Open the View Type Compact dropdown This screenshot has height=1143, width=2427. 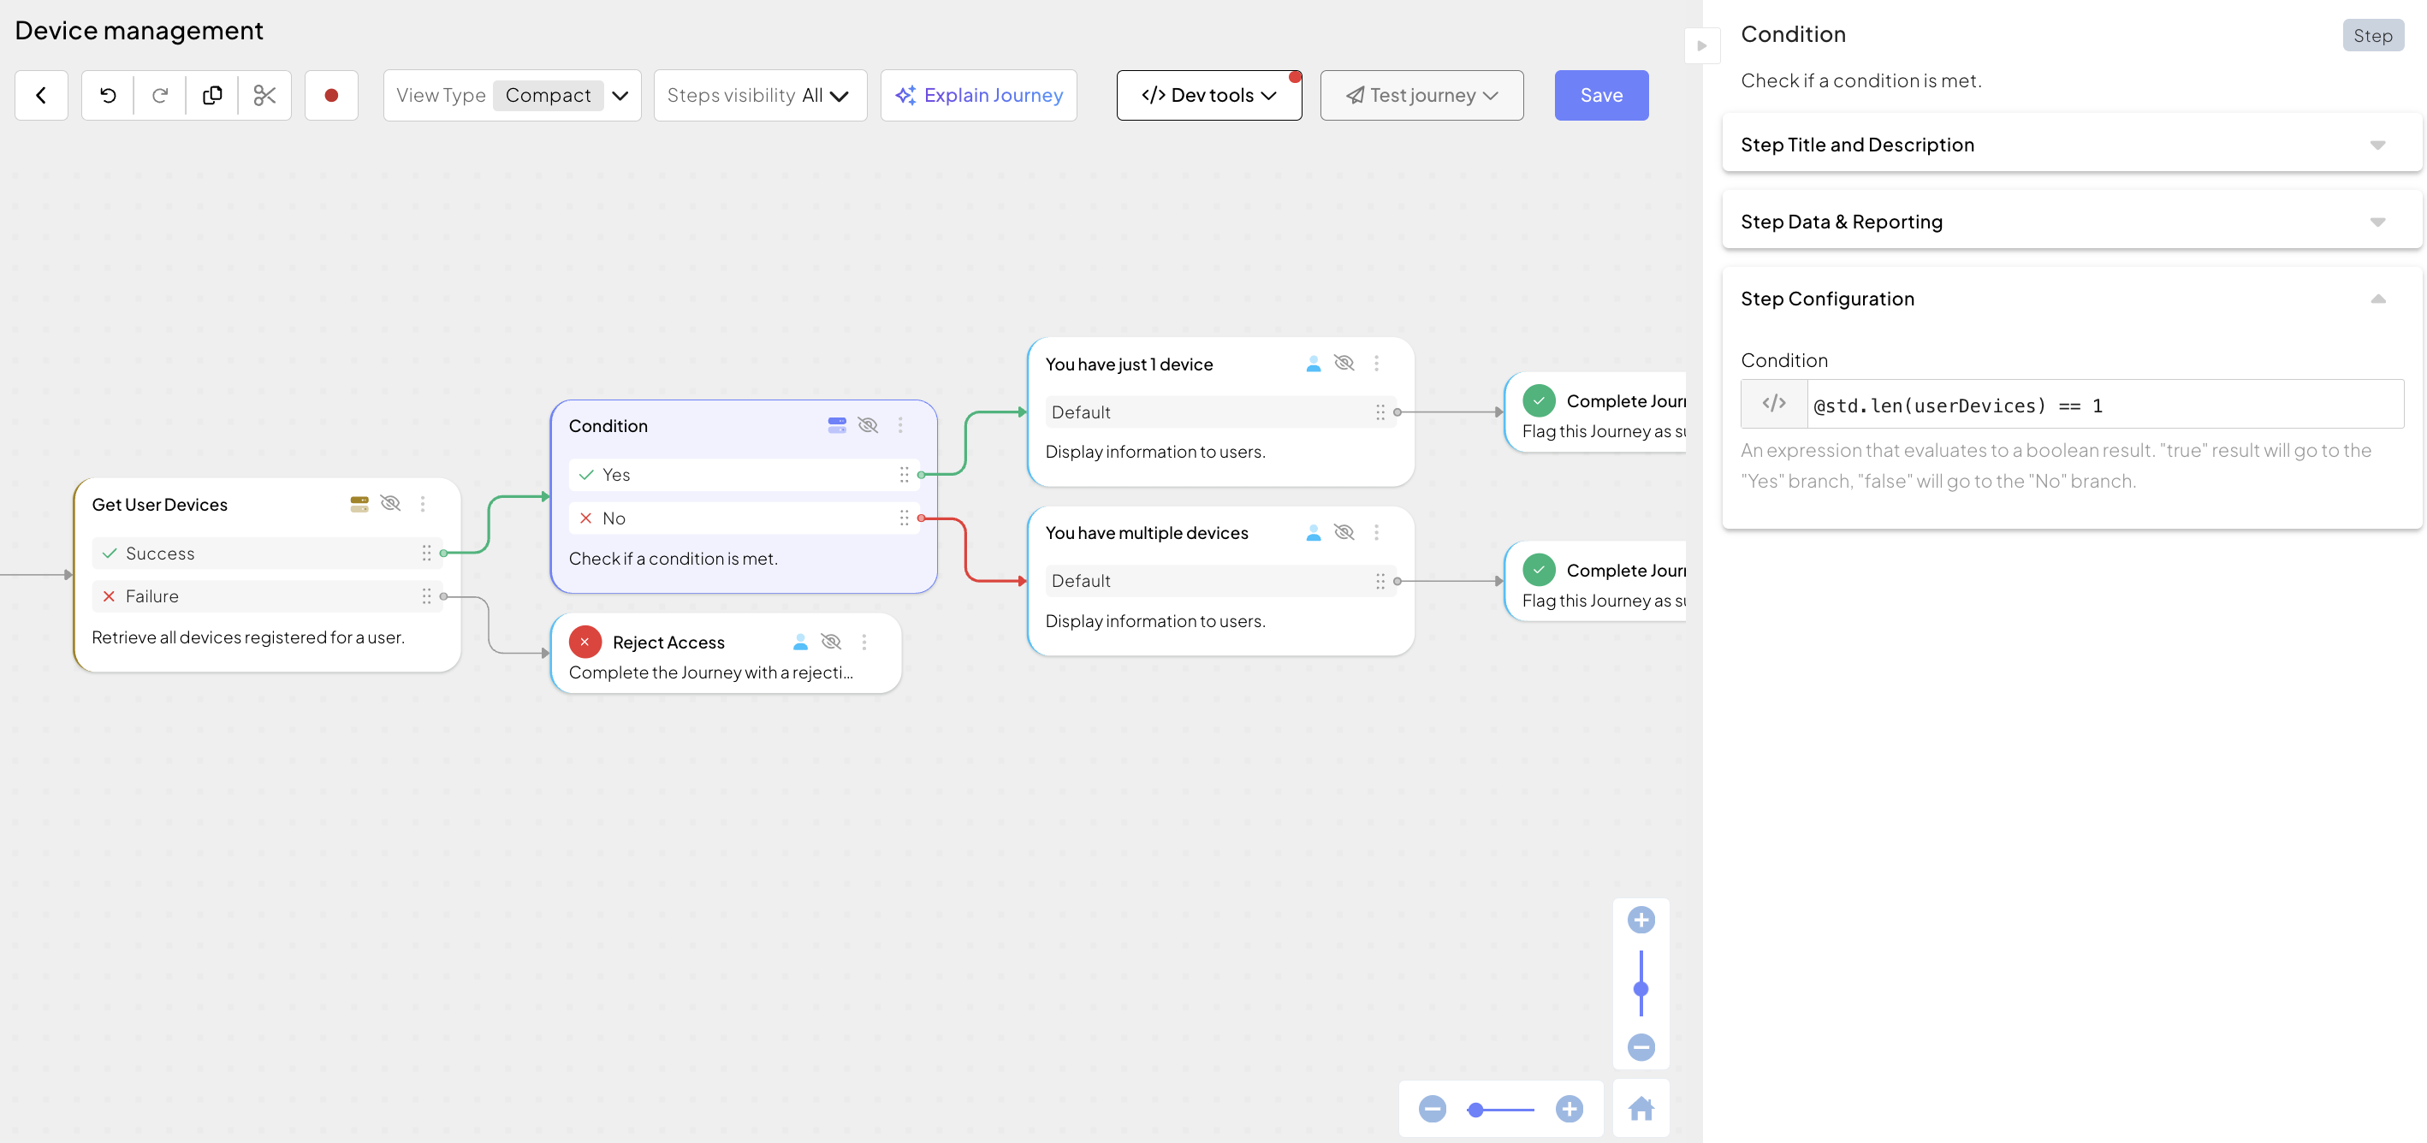tap(512, 95)
